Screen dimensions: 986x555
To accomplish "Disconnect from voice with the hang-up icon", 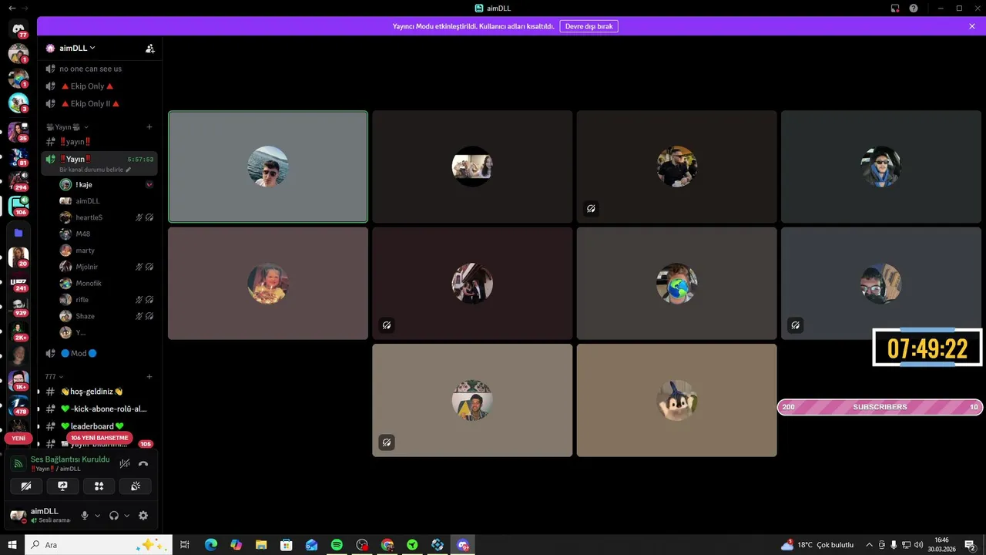I will pos(143,463).
